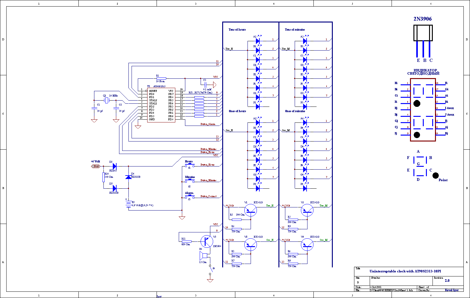Select the Q1 10 MHz crystal symbol
The image size is (470, 298).
coord(107,100)
